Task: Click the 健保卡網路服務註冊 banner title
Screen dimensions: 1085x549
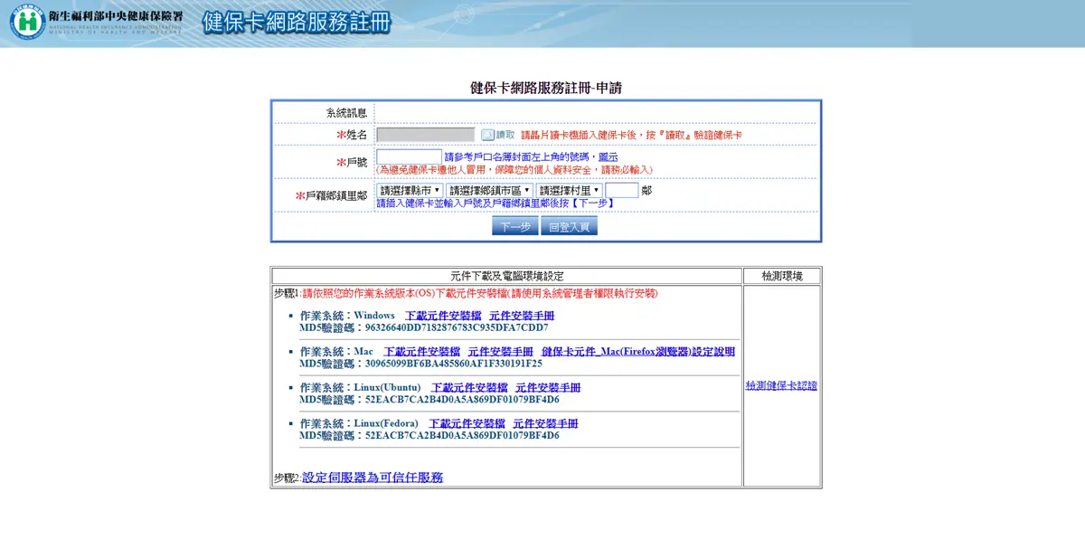Action: pos(297,23)
